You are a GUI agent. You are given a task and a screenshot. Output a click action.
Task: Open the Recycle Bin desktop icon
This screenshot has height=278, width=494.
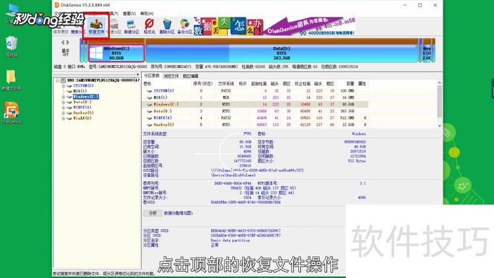11,46
